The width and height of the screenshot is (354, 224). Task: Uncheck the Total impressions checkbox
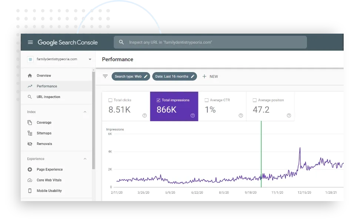[158, 100]
